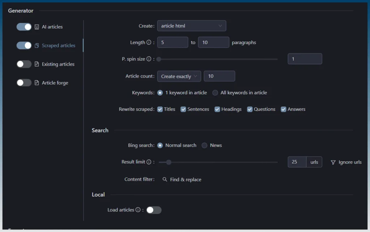
Task: Click the P. spin size value field
Action: (x=305, y=59)
